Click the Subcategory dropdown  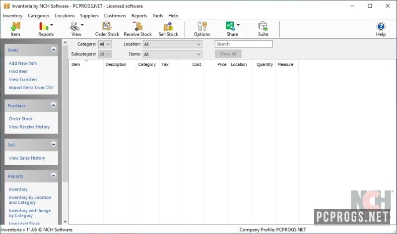pyautogui.click(x=105, y=54)
